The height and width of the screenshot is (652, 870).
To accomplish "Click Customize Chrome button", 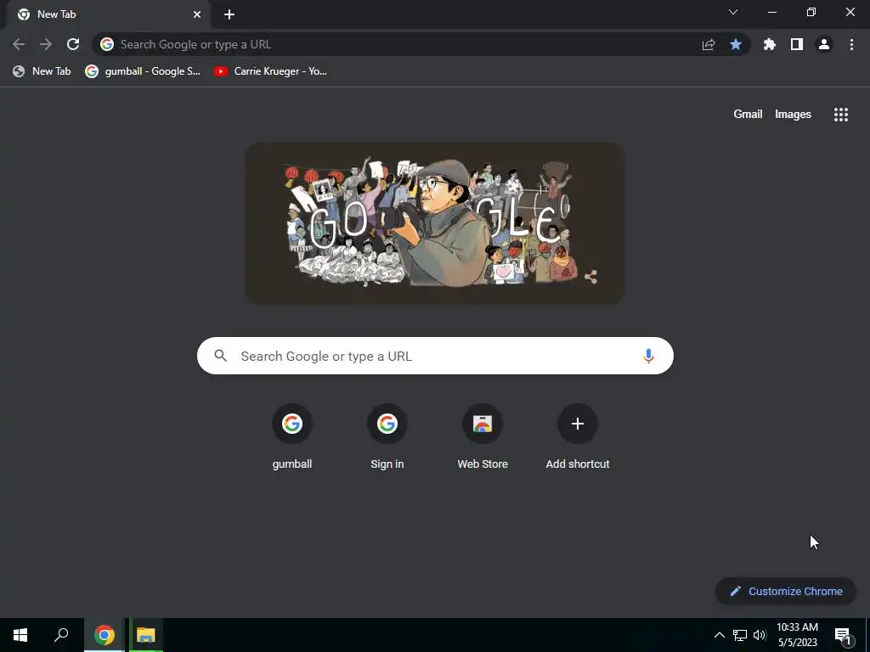I will pos(786,591).
